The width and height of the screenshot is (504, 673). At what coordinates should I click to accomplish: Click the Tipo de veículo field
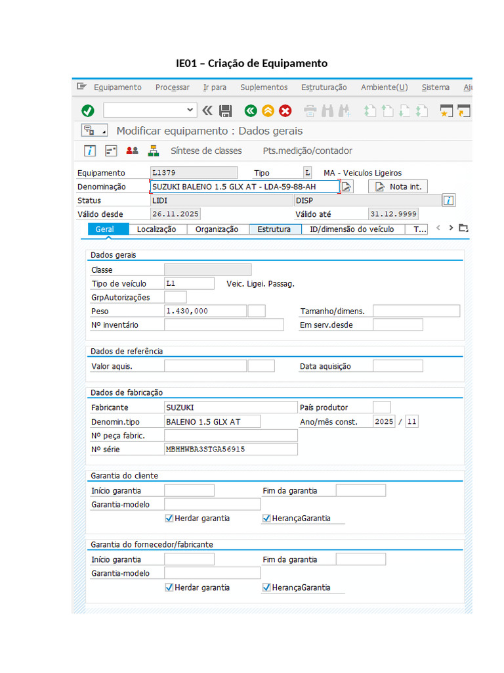pyautogui.click(x=190, y=283)
